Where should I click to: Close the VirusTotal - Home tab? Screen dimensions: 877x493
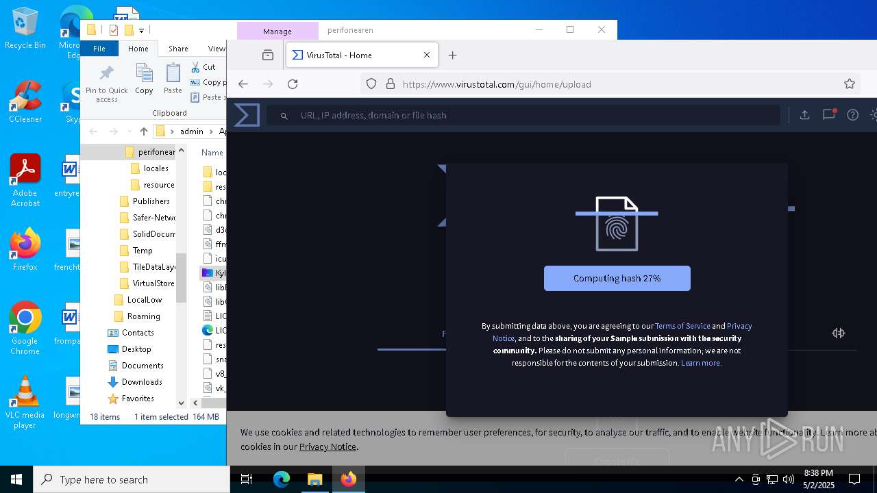(x=427, y=55)
